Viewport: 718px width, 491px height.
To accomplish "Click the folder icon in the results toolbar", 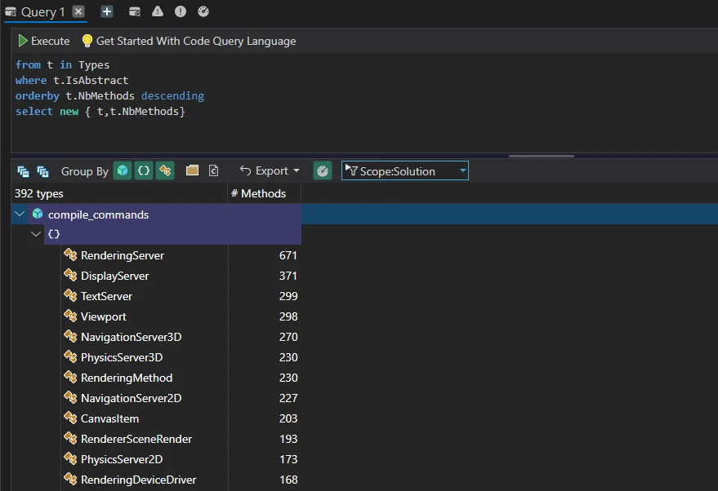I will (x=192, y=170).
